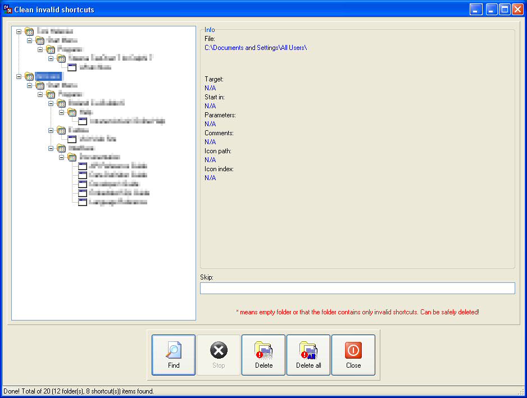
Task: Click the app icon in the title bar
Action: [x=7, y=9]
